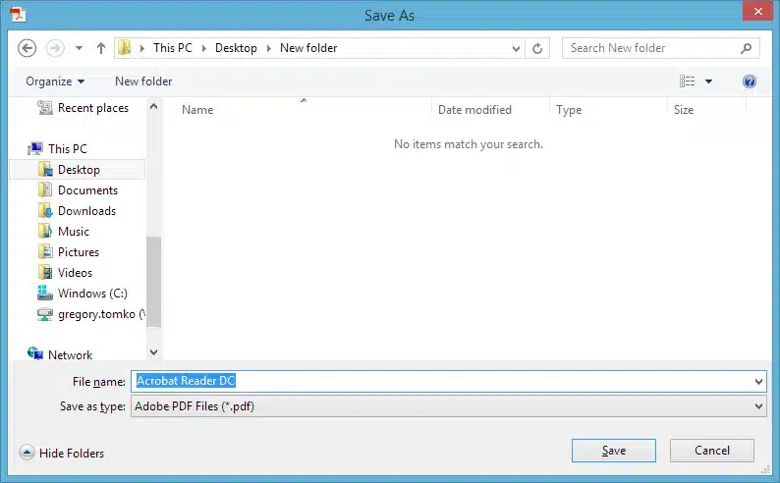Click the change view icon
This screenshot has height=483, width=780.
click(x=688, y=81)
